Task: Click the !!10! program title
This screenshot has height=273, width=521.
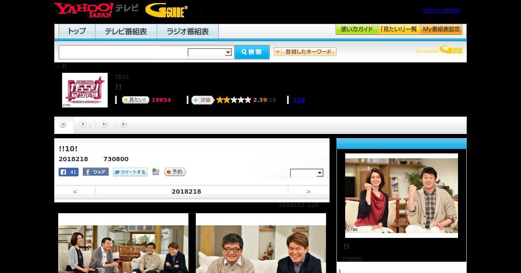Action: 68,149
